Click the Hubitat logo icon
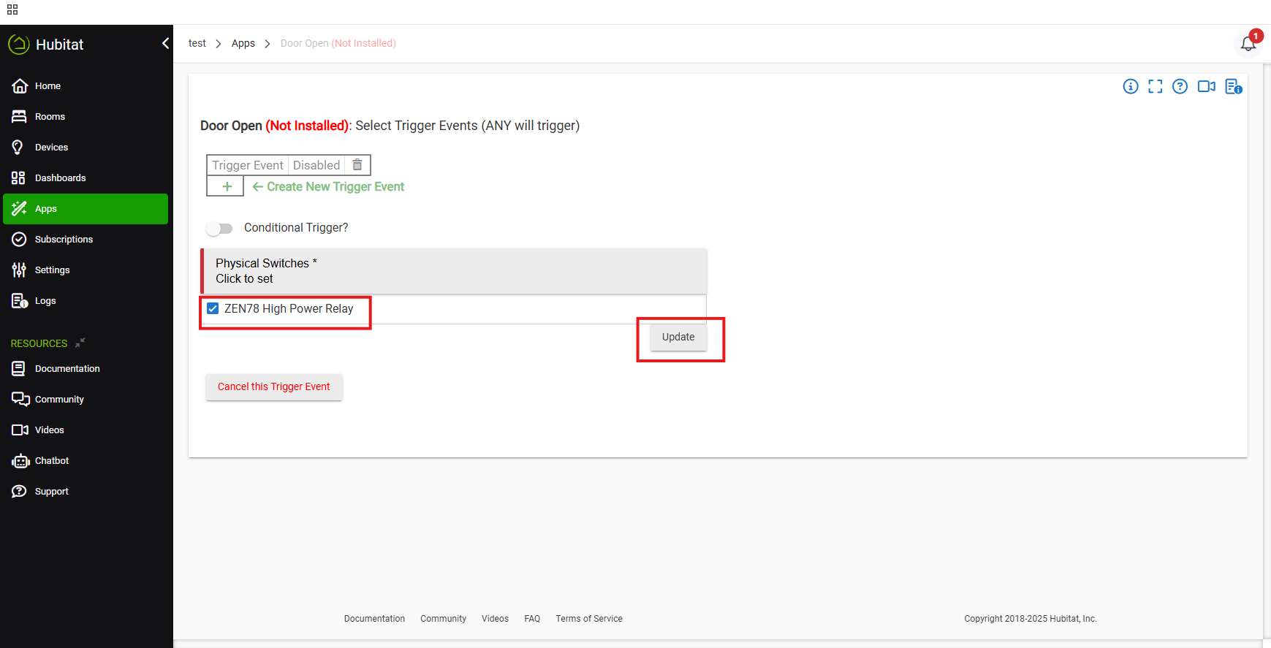This screenshot has height=648, width=1271. click(x=18, y=44)
